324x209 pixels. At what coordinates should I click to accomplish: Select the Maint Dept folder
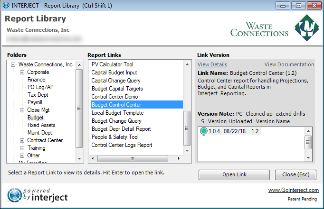[40, 133]
